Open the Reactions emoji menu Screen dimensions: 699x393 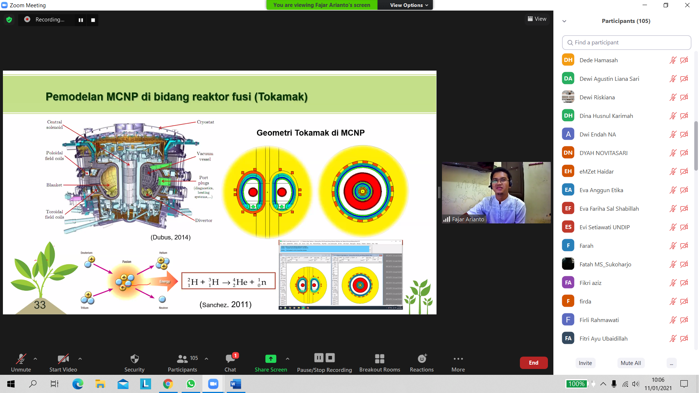tap(422, 359)
